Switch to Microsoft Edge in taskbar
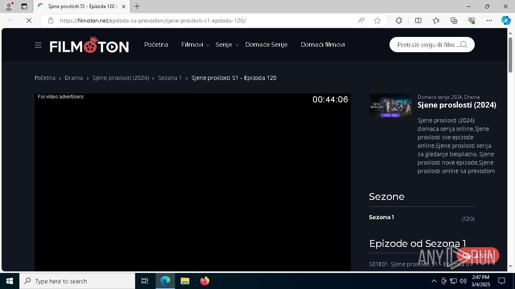 (x=165, y=281)
